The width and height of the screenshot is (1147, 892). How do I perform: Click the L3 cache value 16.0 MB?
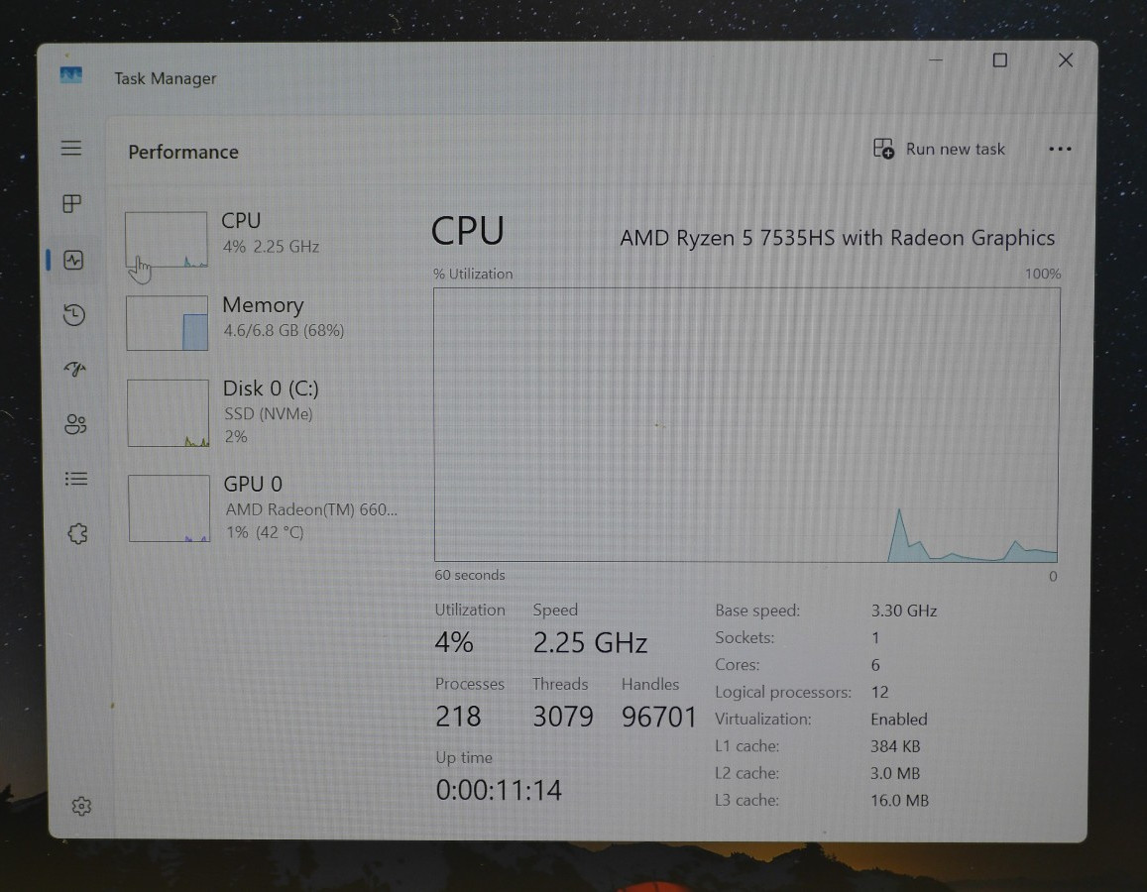pos(900,801)
